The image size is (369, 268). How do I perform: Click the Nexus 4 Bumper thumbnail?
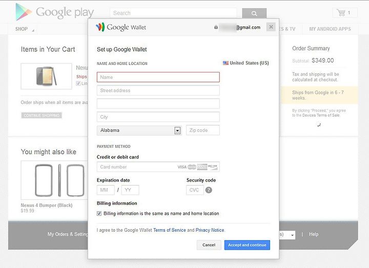coord(55,180)
